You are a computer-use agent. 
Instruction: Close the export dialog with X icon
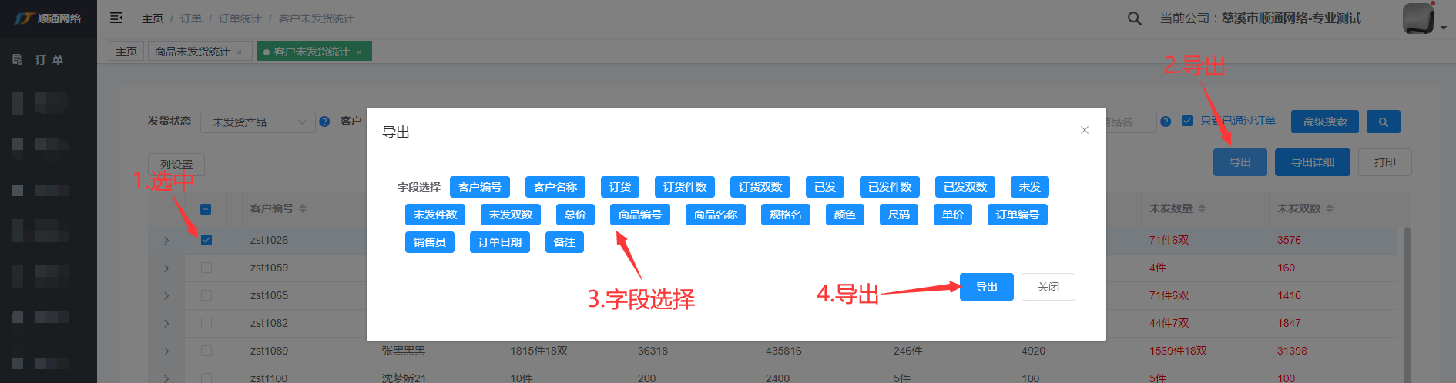1084,130
